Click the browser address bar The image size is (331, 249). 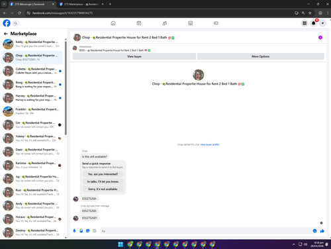click(x=159, y=13)
